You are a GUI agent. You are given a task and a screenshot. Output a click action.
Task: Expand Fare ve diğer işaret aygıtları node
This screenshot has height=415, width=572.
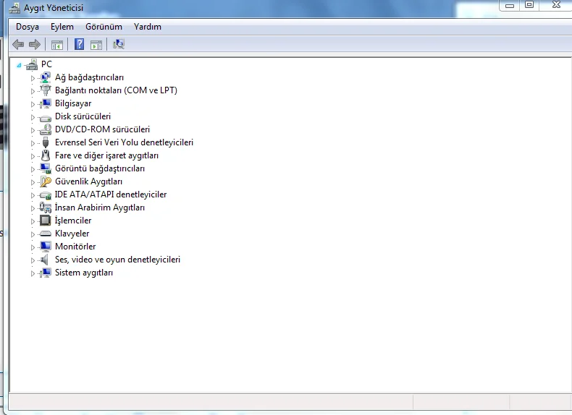point(33,156)
